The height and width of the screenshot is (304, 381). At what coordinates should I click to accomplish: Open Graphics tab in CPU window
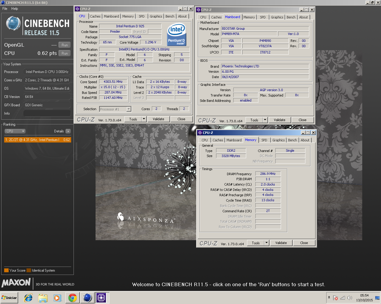pos(156,16)
